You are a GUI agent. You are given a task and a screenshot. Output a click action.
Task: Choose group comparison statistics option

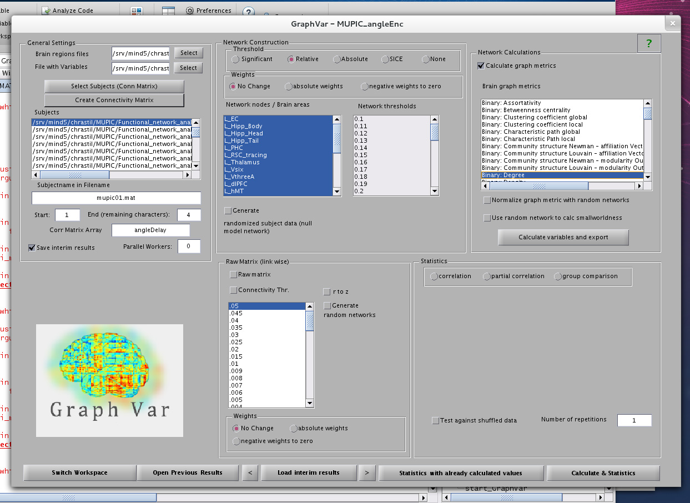(x=558, y=276)
